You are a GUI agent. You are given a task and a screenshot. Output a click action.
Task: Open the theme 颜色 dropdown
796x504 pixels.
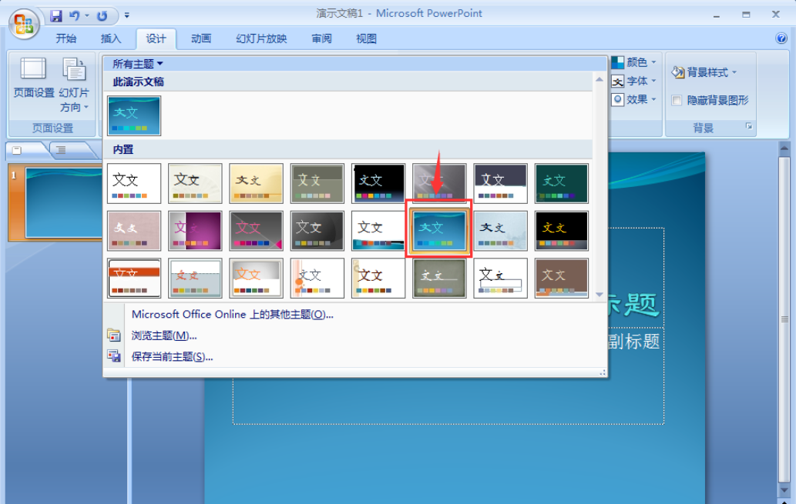[x=634, y=62]
